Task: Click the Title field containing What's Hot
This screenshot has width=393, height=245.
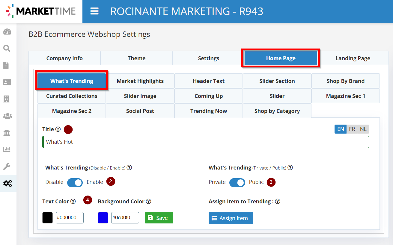Action: click(206, 142)
